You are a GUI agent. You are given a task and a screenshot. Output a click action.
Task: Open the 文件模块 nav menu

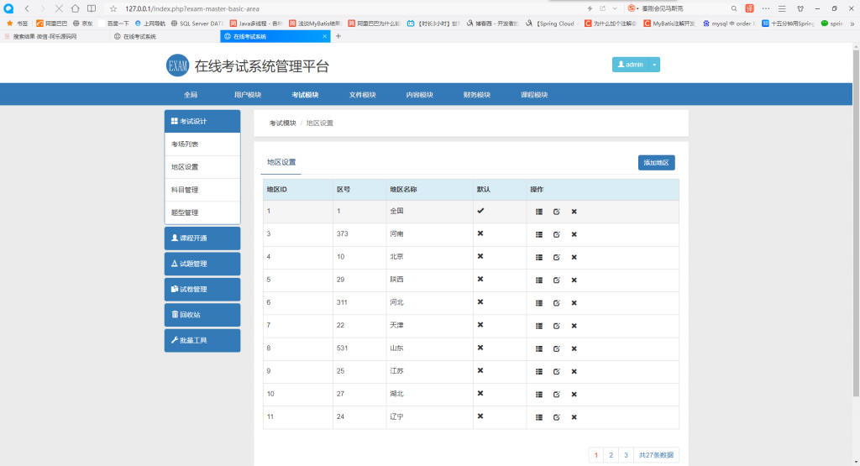[363, 95]
